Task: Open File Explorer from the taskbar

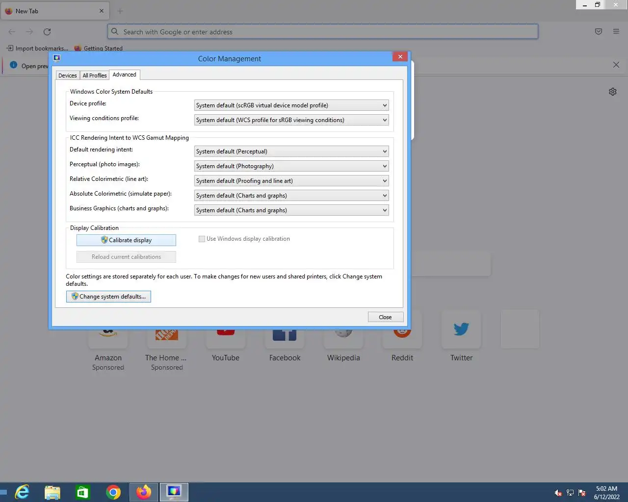Action: 52,492
